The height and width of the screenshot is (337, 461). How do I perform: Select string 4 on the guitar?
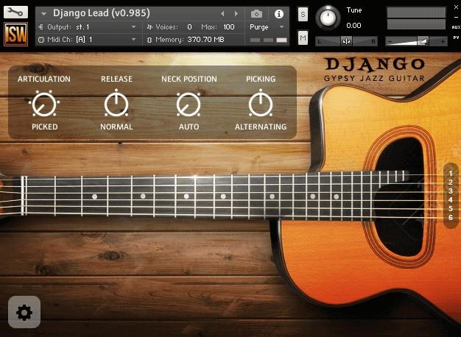click(x=451, y=200)
